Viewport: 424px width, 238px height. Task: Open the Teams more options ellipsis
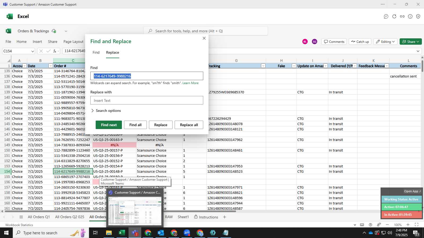tap(383, 4)
